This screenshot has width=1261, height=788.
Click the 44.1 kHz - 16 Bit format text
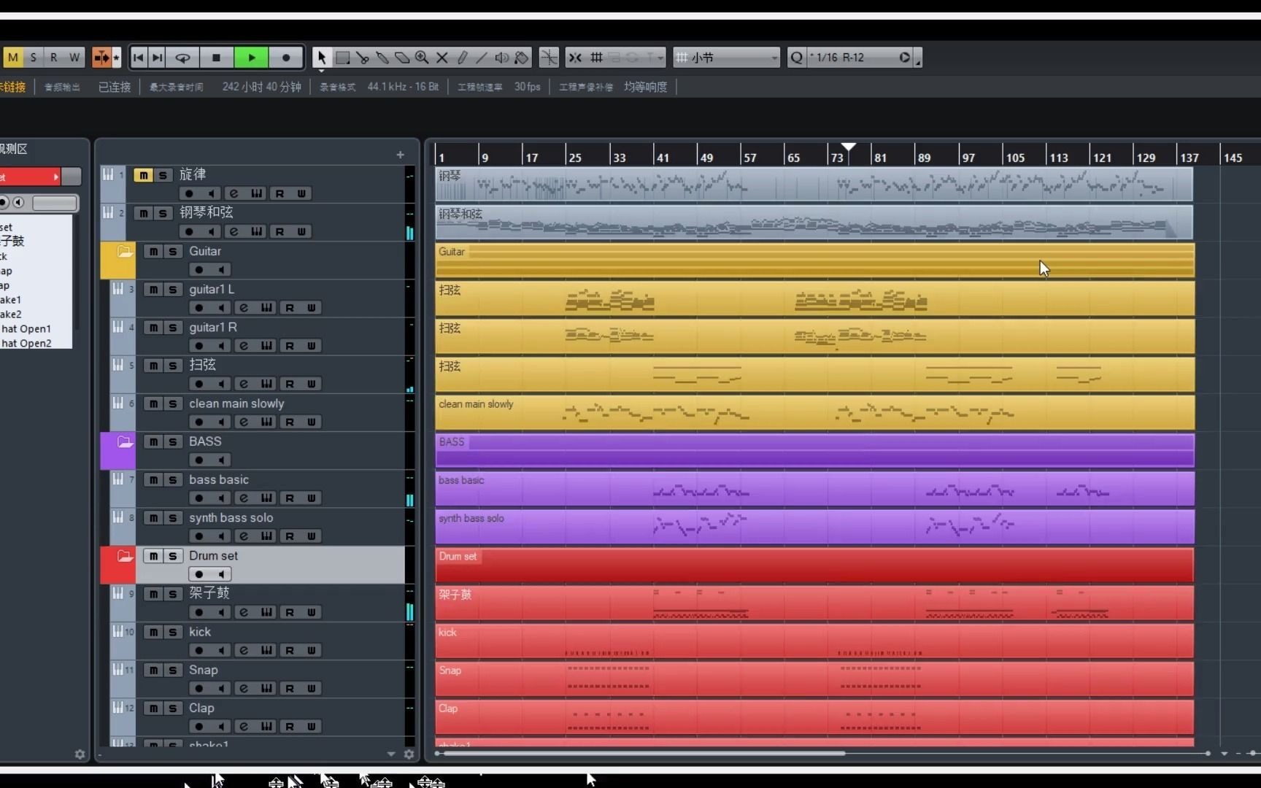(403, 87)
